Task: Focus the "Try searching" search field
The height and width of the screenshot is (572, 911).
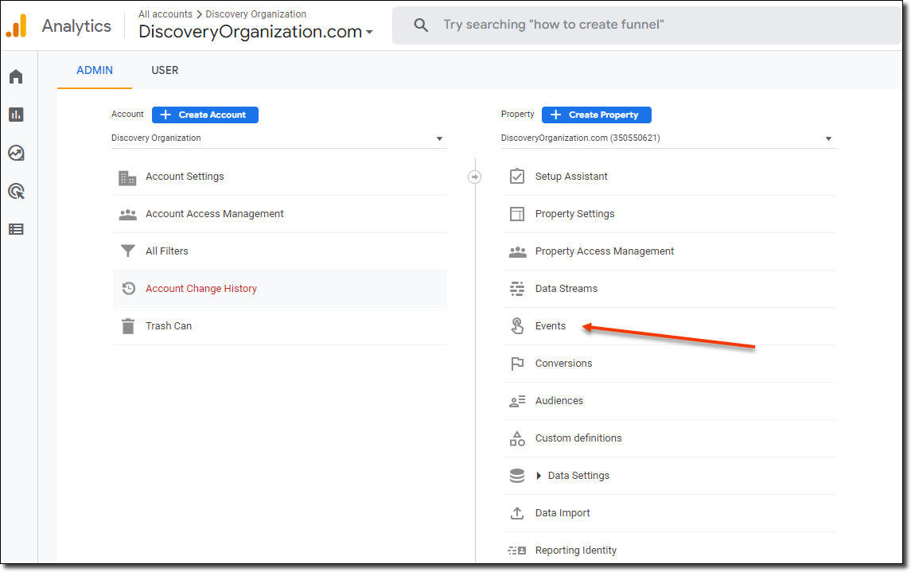Action: (x=647, y=25)
